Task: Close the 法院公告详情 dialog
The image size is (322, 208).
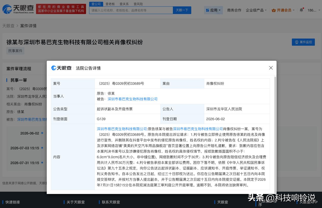Action: pyautogui.click(x=271, y=68)
